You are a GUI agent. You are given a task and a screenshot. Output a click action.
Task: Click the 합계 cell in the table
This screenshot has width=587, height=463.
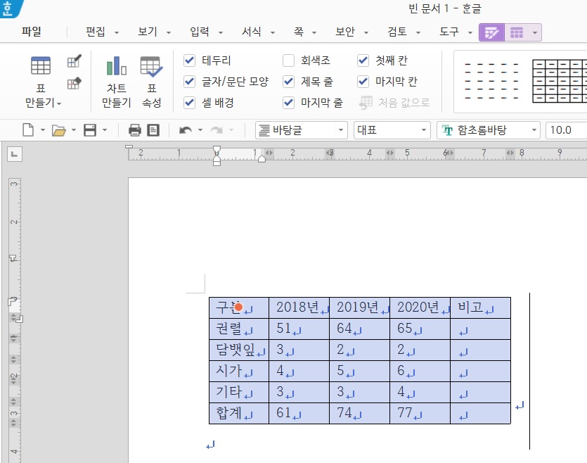229,413
